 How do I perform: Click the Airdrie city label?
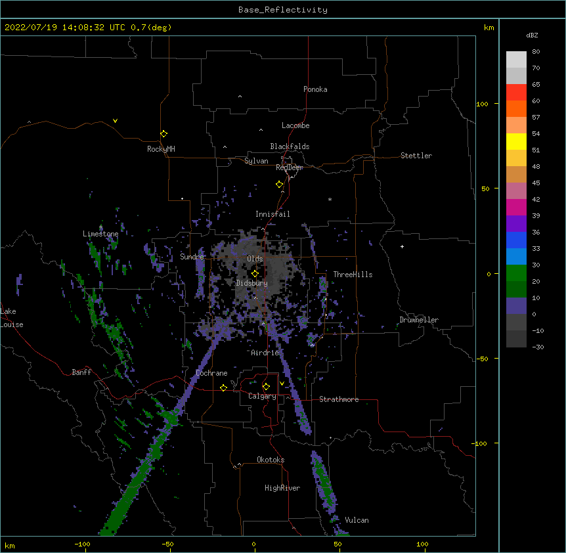265,353
